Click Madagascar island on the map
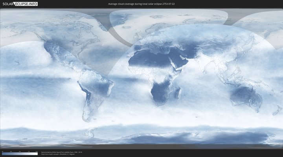This screenshot has width=283, height=157. [x=178, y=93]
